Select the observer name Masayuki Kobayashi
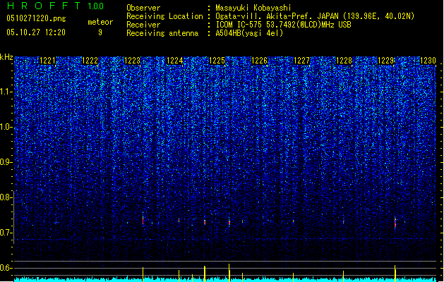Image resolution: width=444 pixels, height=282 pixels. pos(253,8)
